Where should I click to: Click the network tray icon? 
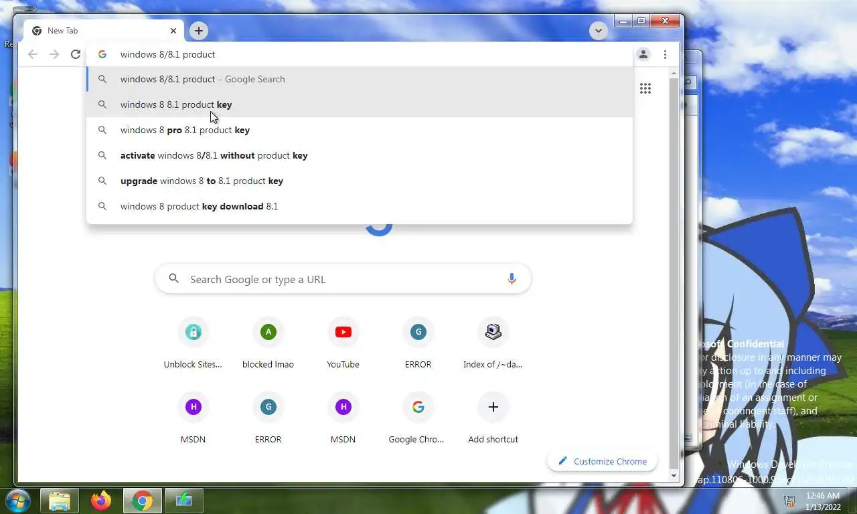click(790, 501)
